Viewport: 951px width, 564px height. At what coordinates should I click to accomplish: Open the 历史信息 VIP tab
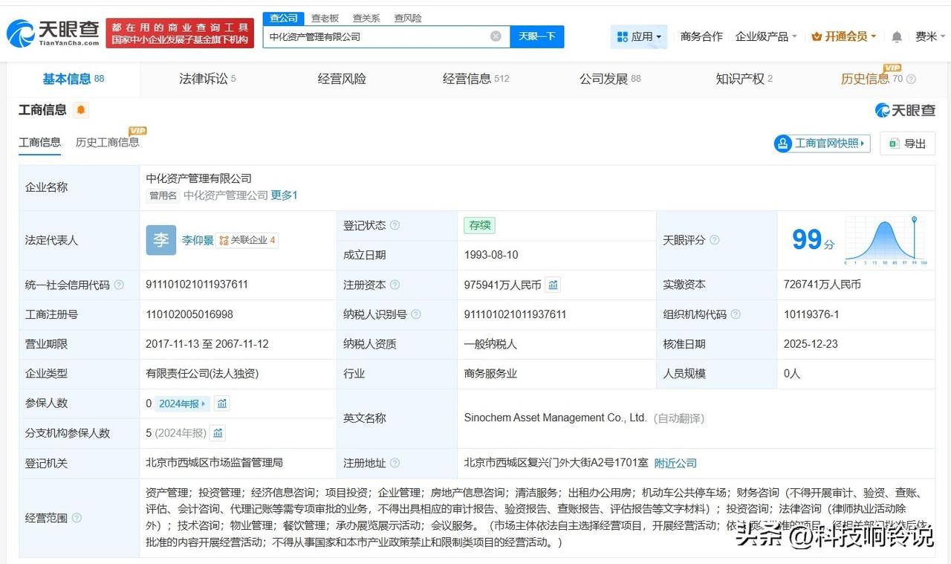pos(872,78)
